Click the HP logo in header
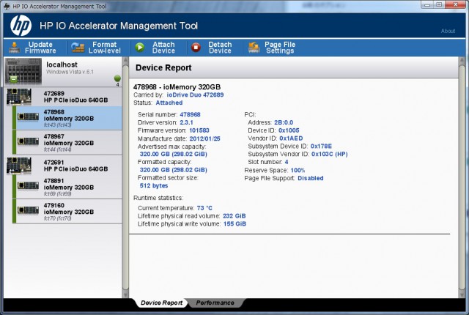 21,26
